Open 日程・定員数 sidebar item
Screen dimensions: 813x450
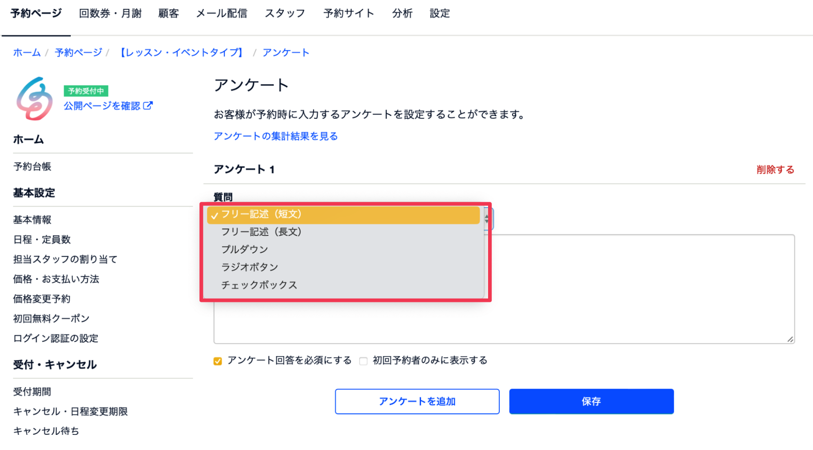[x=42, y=240]
